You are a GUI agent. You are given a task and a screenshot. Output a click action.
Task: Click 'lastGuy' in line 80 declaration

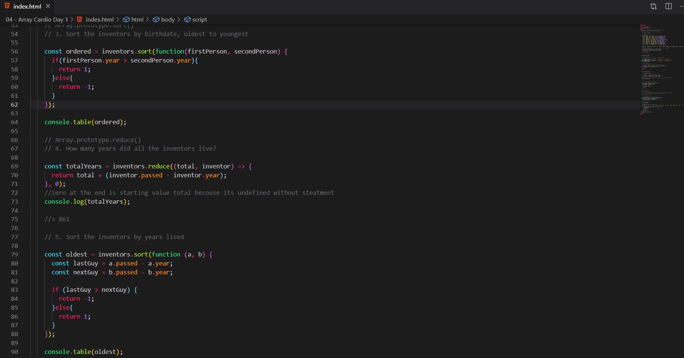pos(86,263)
